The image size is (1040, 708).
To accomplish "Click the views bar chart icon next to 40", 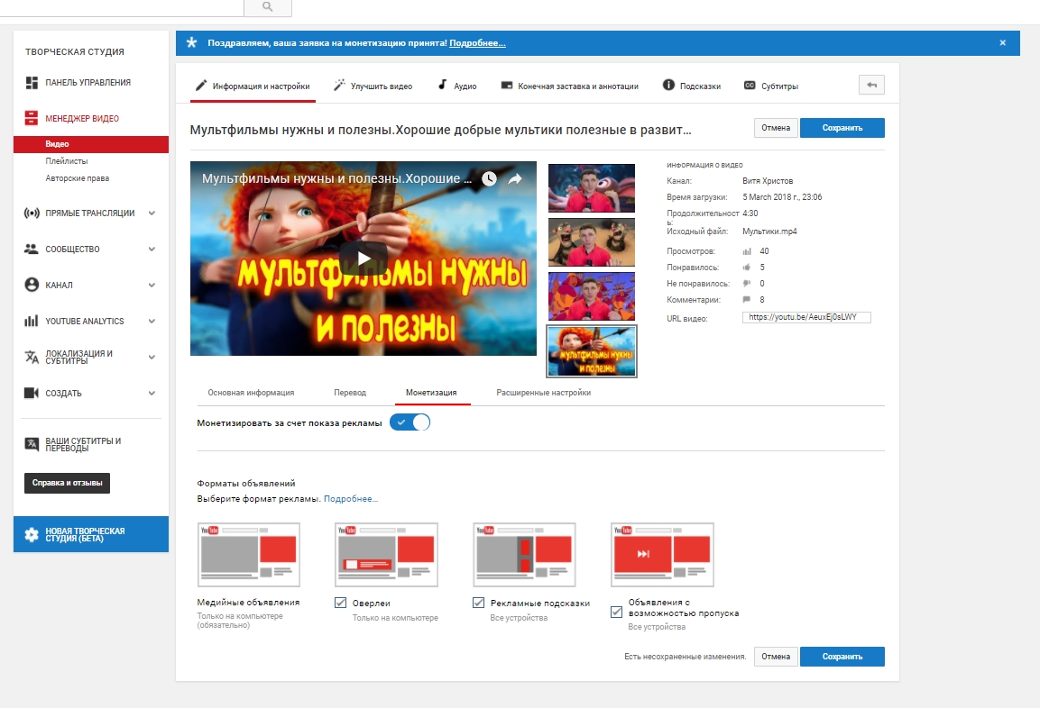I will coord(747,251).
